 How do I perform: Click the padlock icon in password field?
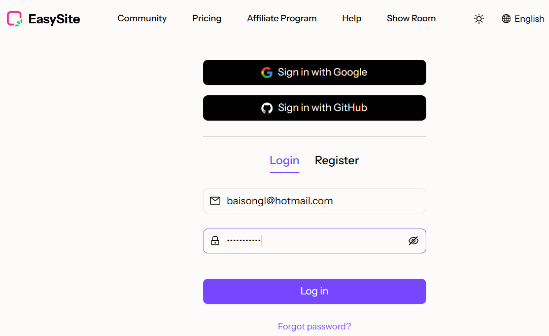coord(215,241)
